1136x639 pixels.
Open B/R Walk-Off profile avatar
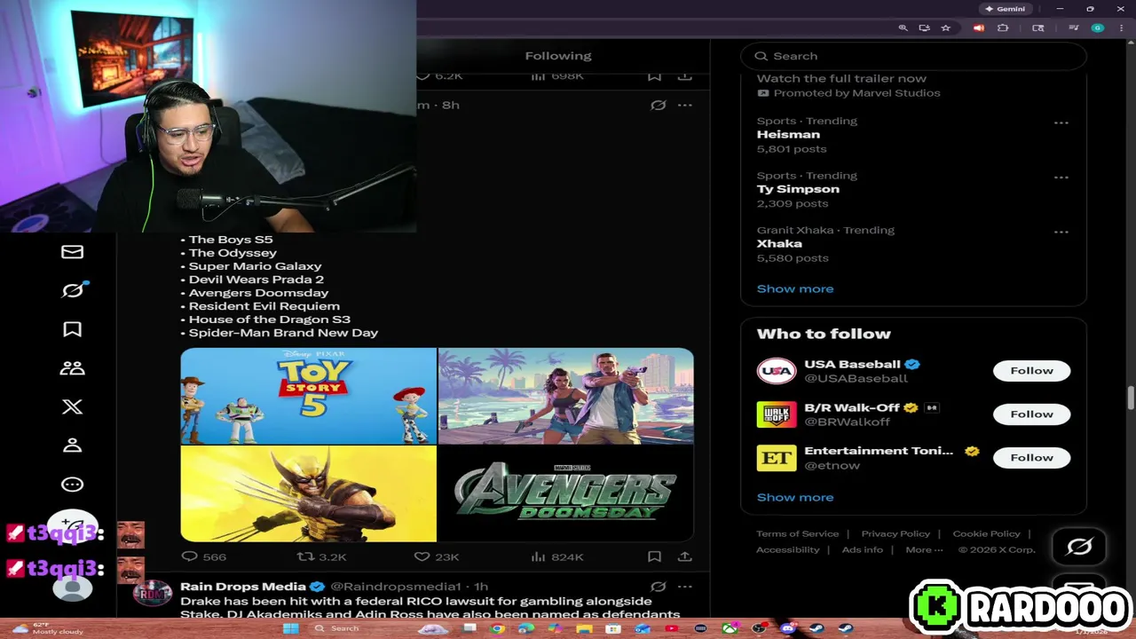[776, 414]
